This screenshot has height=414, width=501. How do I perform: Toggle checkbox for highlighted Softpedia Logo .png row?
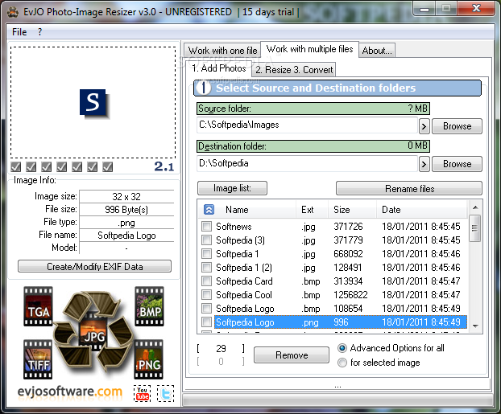coord(207,322)
